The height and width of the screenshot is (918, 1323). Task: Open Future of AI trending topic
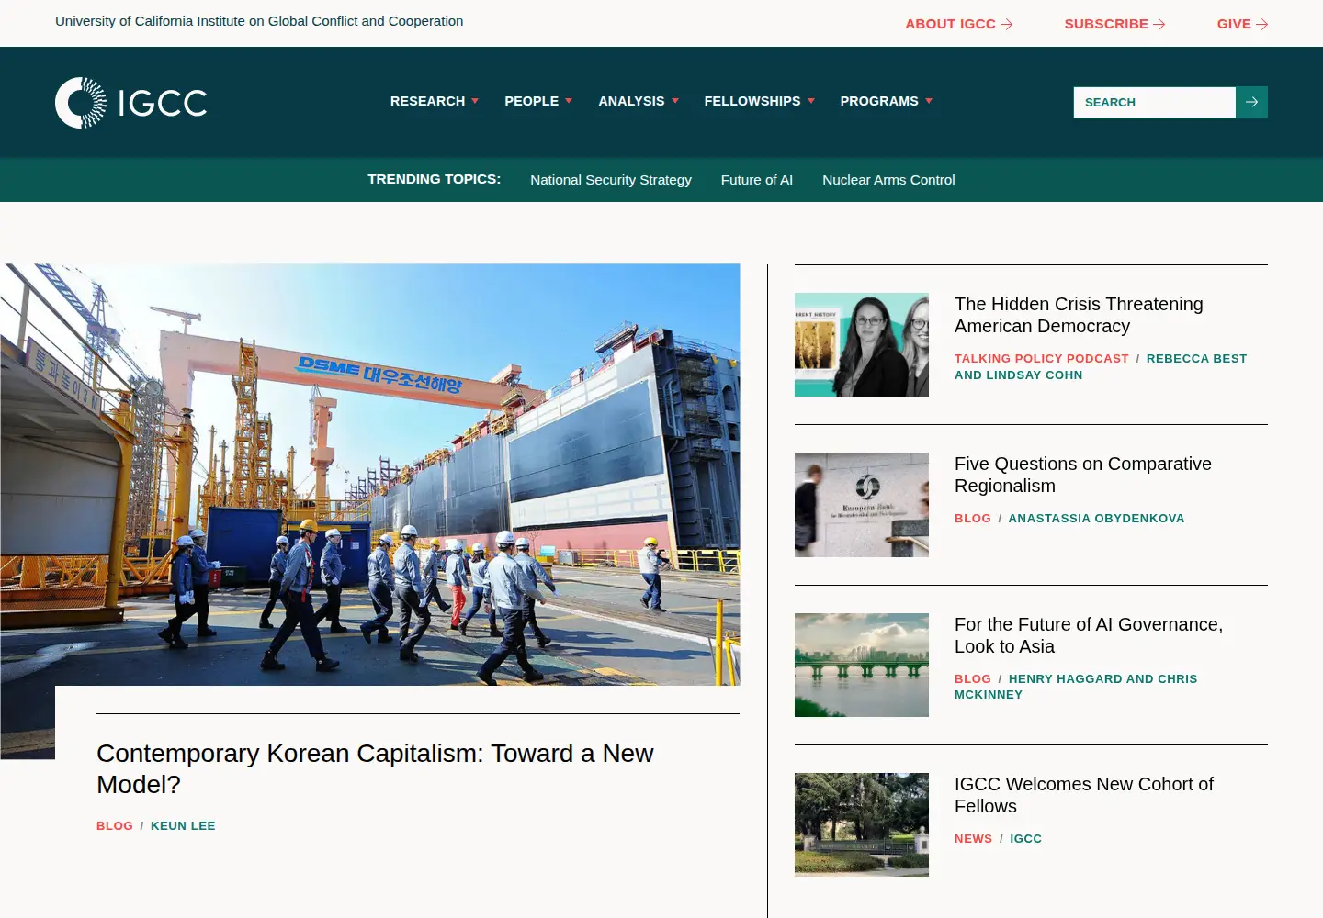757,180
